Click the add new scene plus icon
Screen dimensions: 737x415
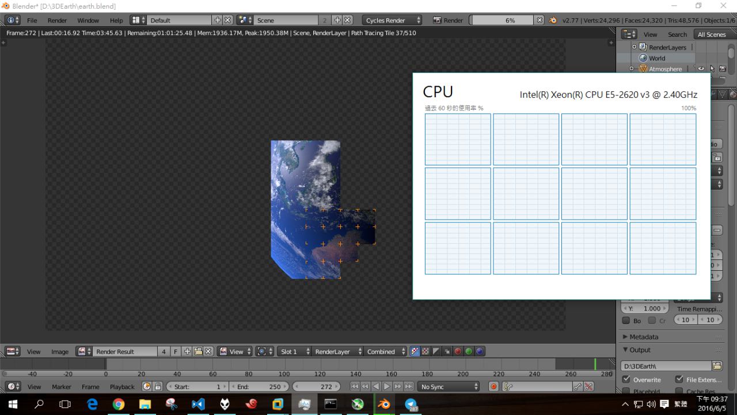click(x=337, y=20)
